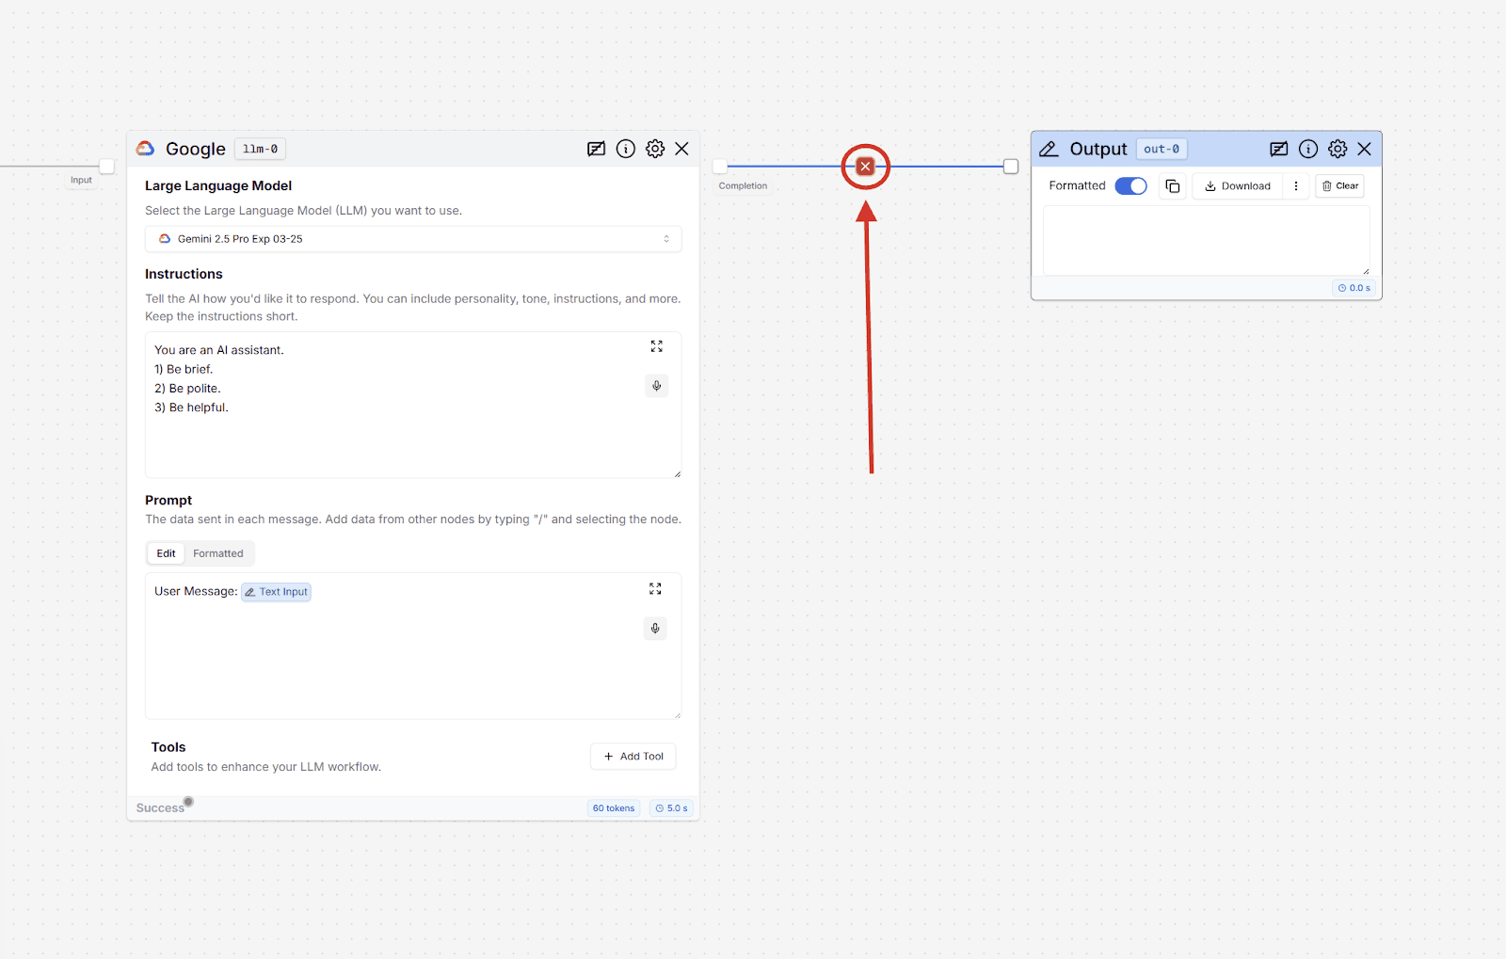Click the Clear button
Image resolution: width=1506 pixels, height=959 pixels.
tap(1339, 186)
